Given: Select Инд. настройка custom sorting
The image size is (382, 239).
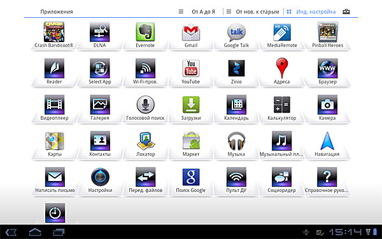Looking at the screenshot, I should click(x=311, y=11).
